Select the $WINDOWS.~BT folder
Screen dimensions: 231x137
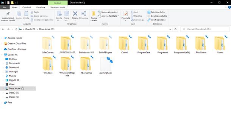coord(67,45)
